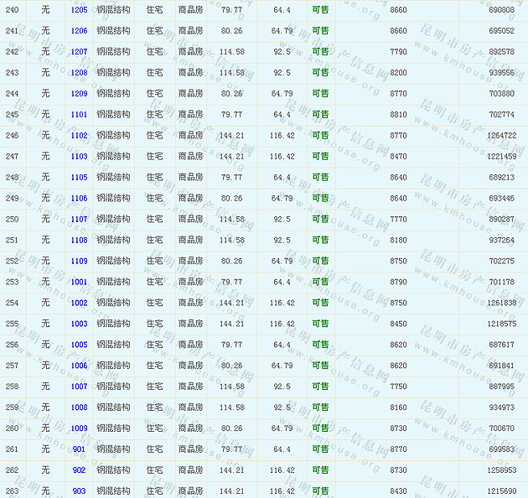Click total price 1264722 cell
The height and width of the screenshot is (498, 528).
pyautogui.click(x=501, y=135)
